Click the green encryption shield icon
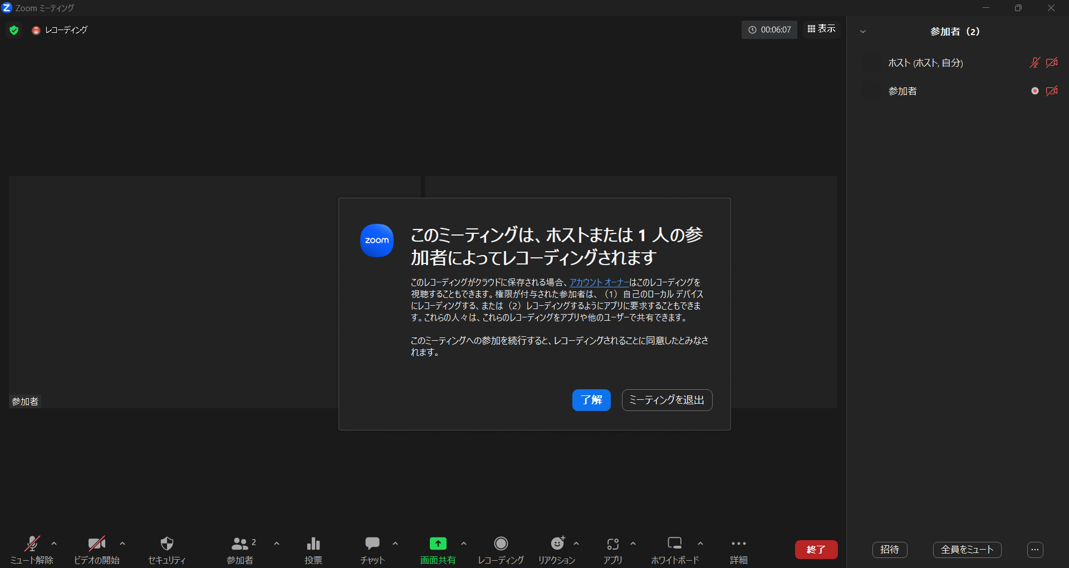Image resolution: width=1069 pixels, height=568 pixels. pos(14,30)
